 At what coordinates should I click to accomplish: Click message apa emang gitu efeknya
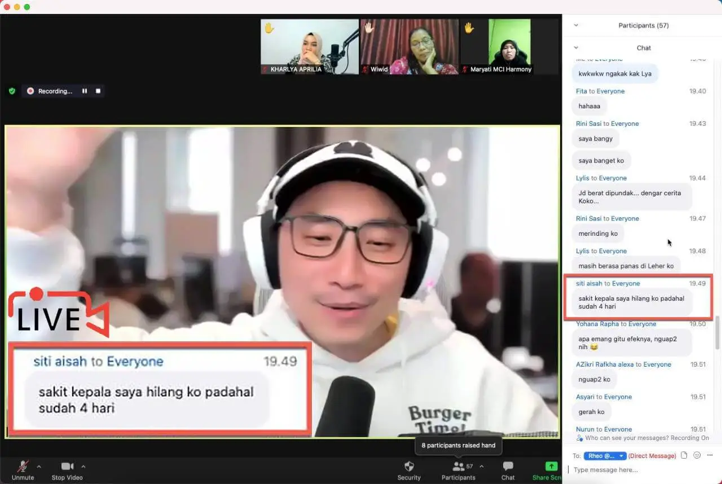click(632, 342)
